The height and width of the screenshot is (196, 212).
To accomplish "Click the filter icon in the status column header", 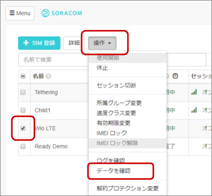I will tap(175, 76).
